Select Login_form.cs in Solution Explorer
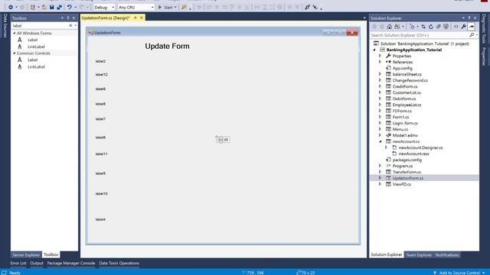490x275 pixels. pos(405,123)
